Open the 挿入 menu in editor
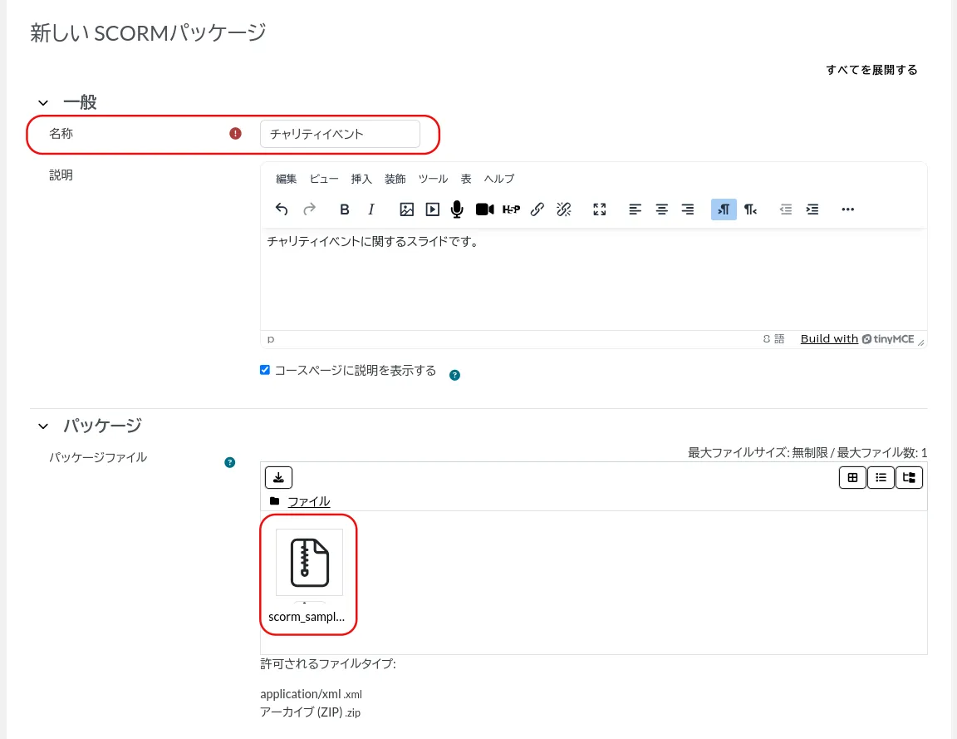This screenshot has height=739, width=957. click(x=361, y=179)
